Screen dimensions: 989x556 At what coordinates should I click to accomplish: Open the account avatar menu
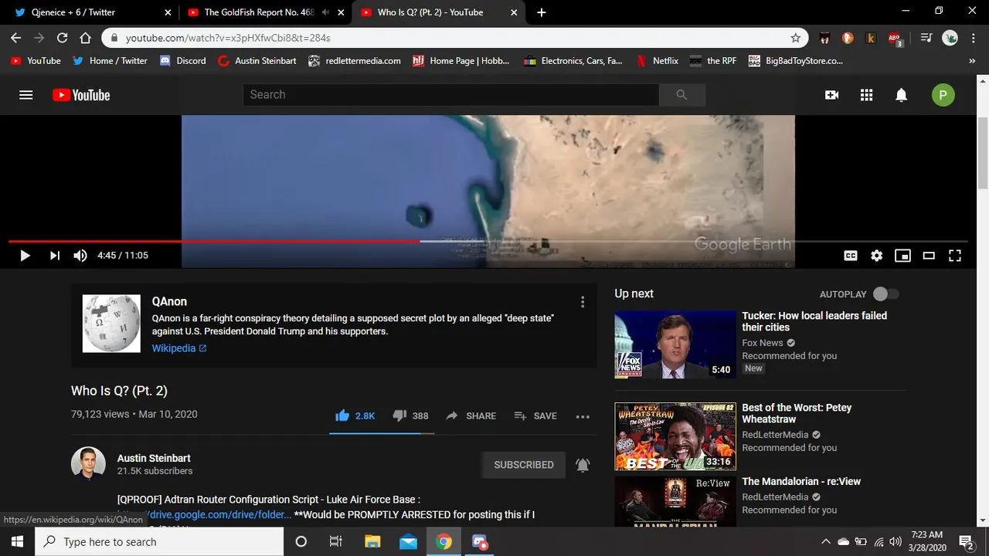943,95
